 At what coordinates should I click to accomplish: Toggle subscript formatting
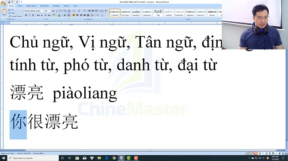[42, 15]
